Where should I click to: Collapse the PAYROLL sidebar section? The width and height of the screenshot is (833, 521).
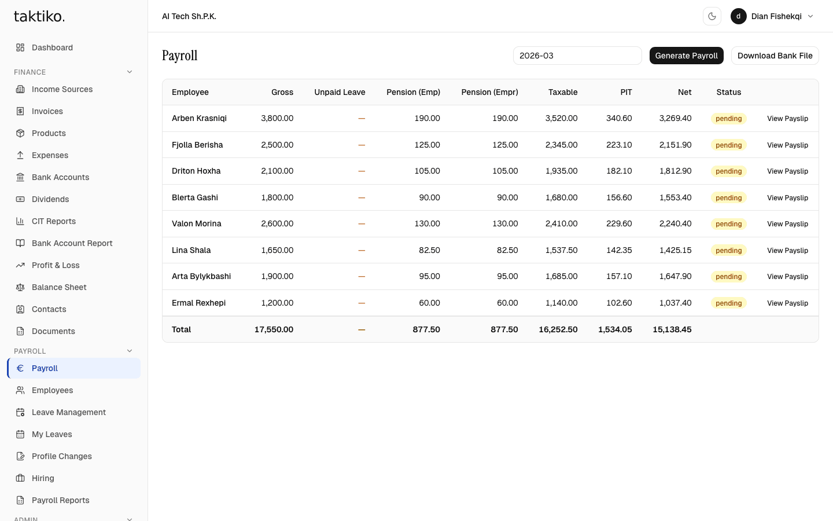pyautogui.click(x=130, y=351)
